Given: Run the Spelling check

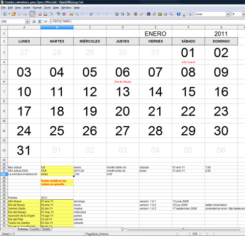Looking at the screenshot, I should [x=58, y=14].
